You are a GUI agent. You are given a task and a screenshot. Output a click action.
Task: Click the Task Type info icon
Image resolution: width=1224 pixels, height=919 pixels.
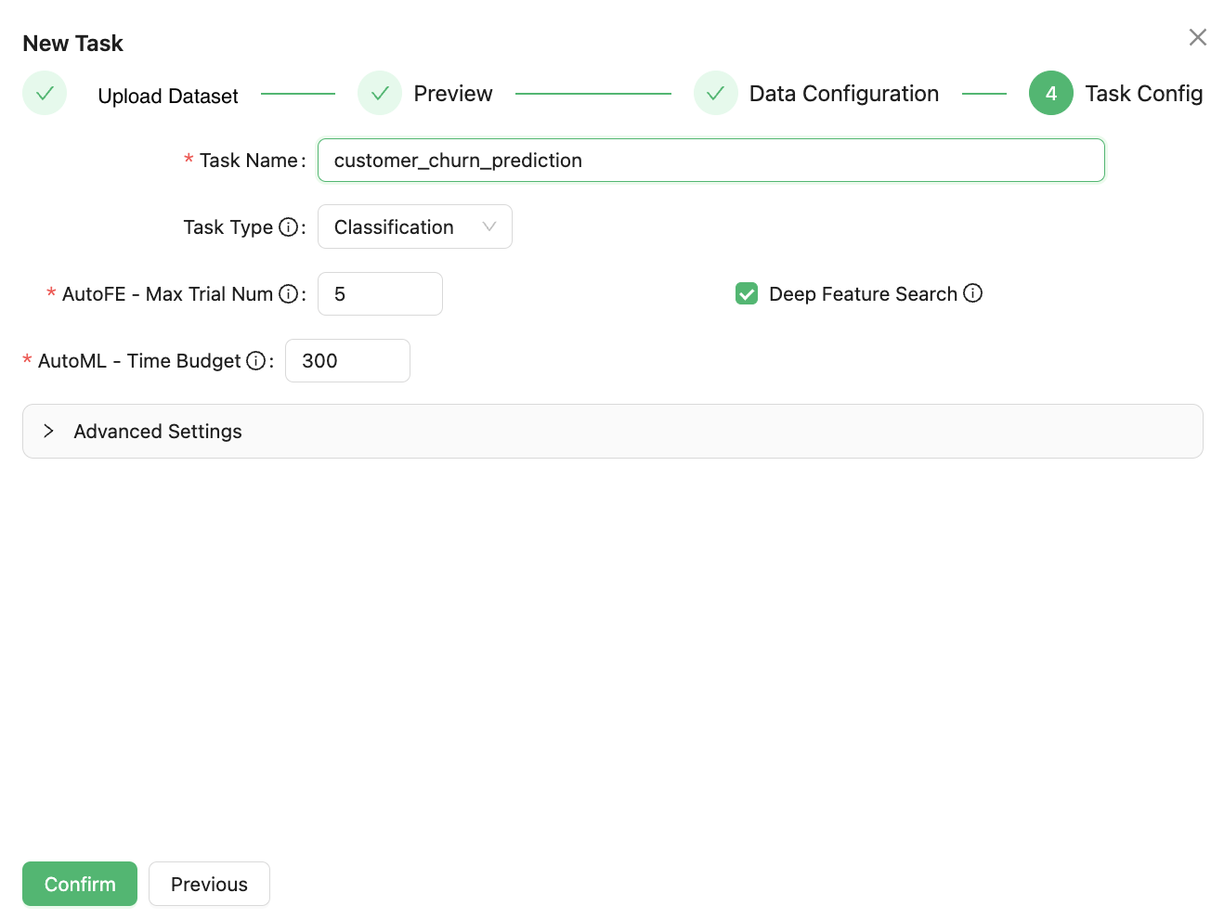[x=288, y=227]
